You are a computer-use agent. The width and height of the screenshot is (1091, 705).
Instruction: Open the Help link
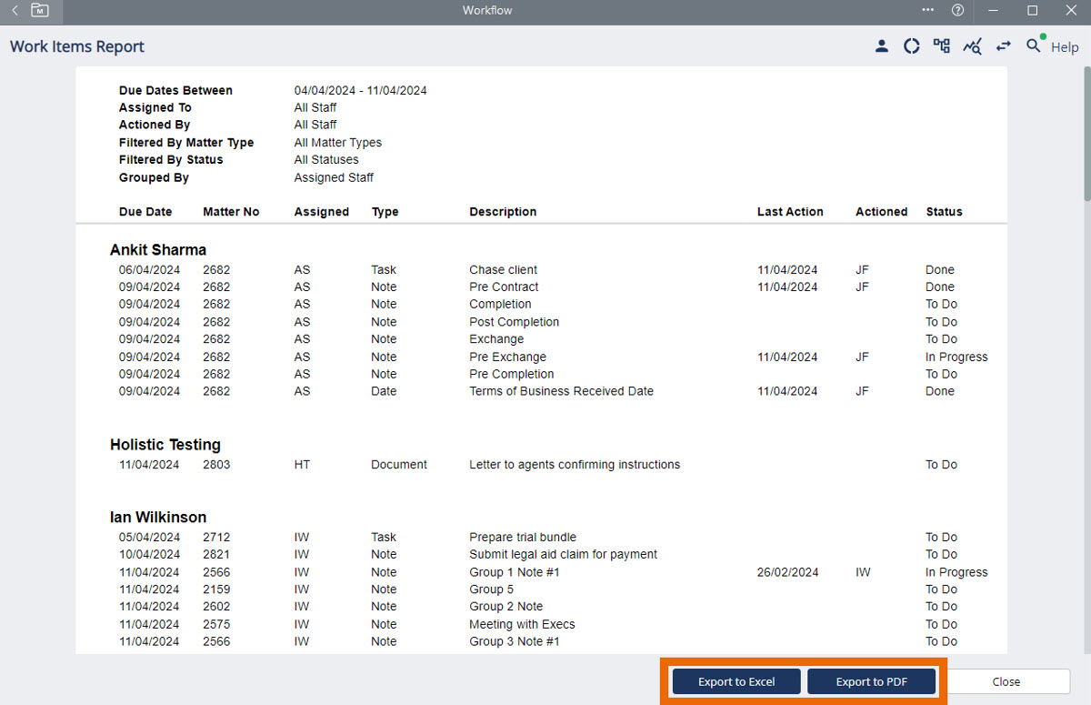(x=1064, y=47)
